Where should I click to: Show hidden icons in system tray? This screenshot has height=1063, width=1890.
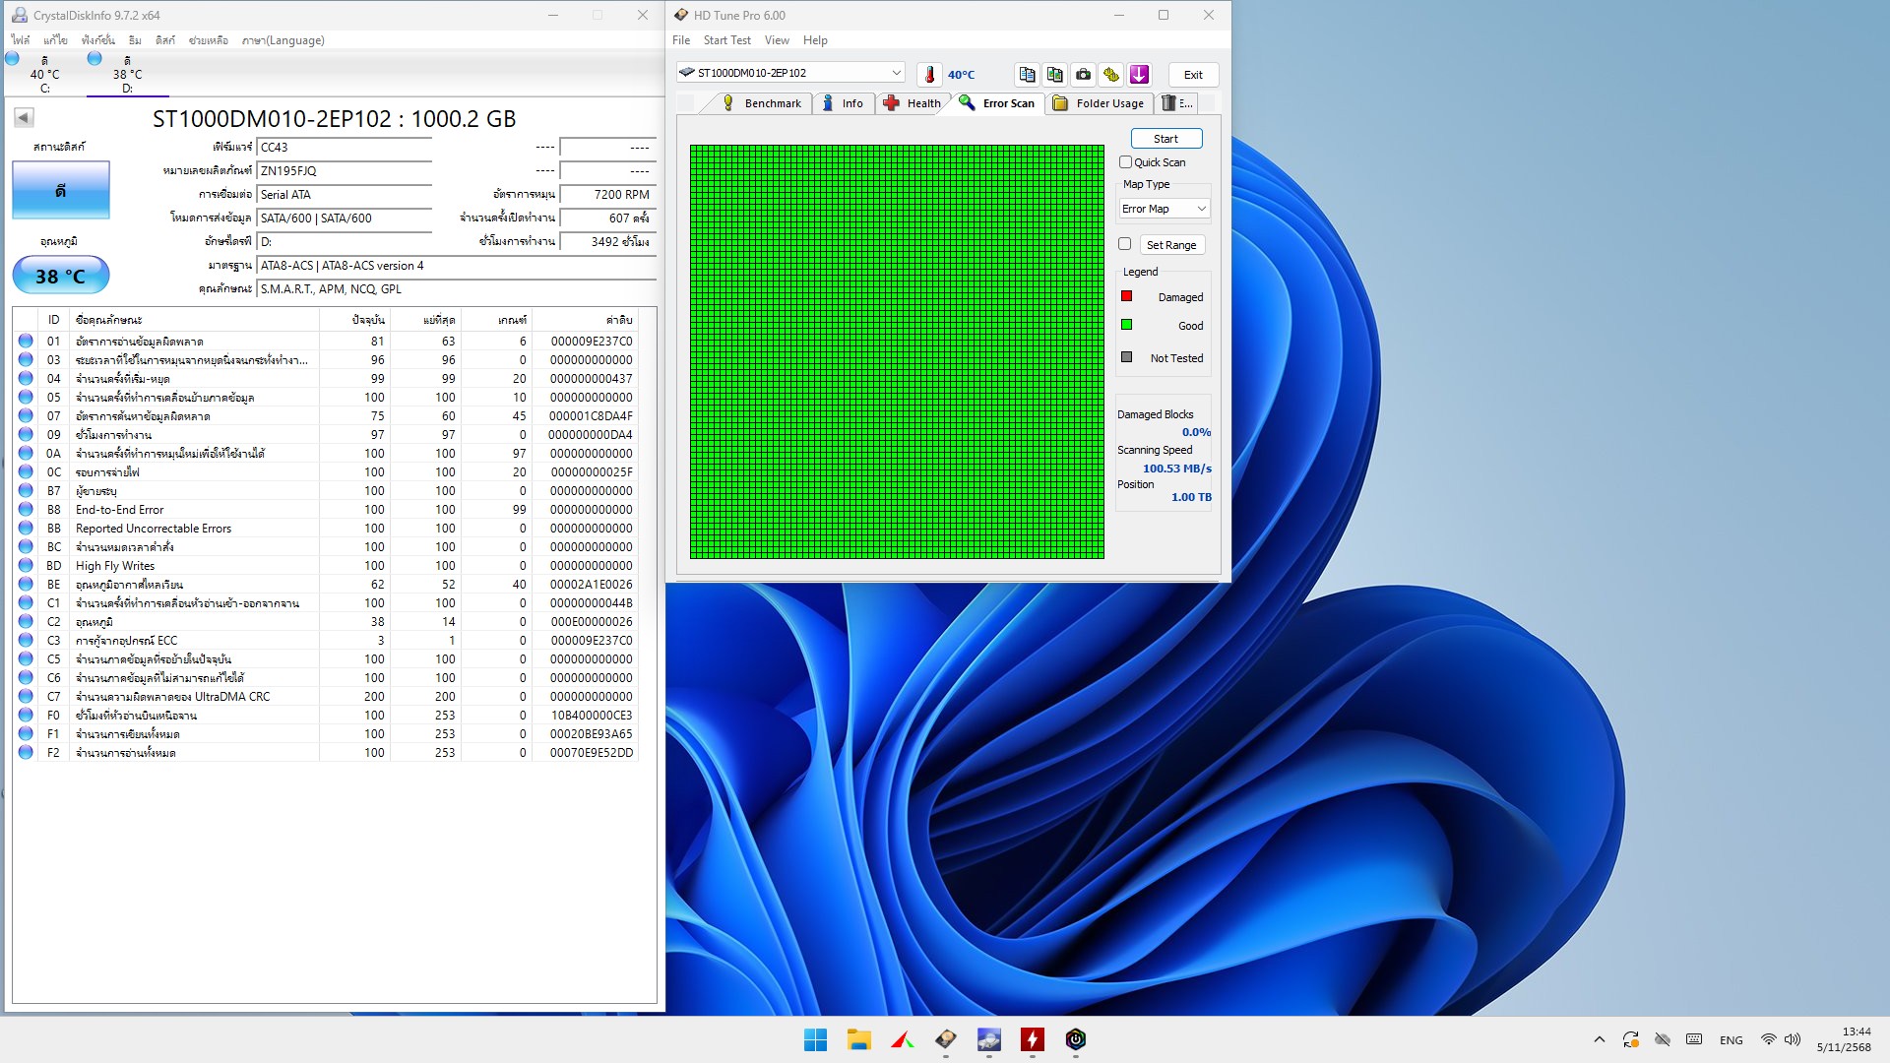pos(1599,1039)
